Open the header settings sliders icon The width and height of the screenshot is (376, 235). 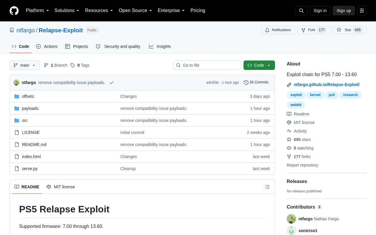pos(362,11)
